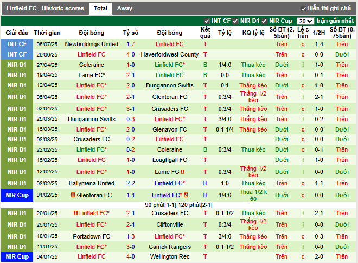Screen dimensions: 358x263
Task: Open Newbuildings United team link
Action: (92, 44)
